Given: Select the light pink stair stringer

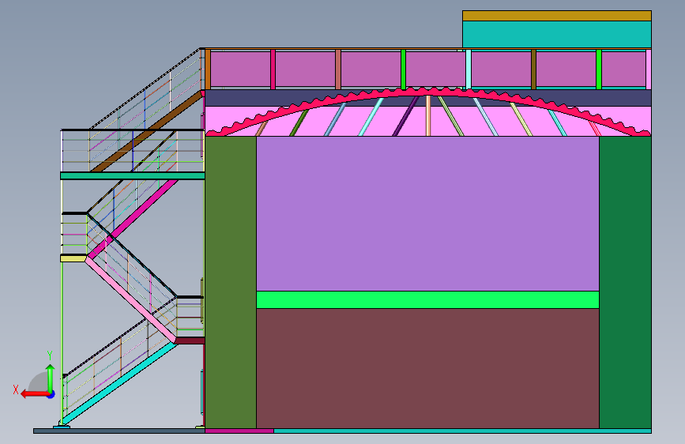Looking at the screenshot, I should 130,299.
